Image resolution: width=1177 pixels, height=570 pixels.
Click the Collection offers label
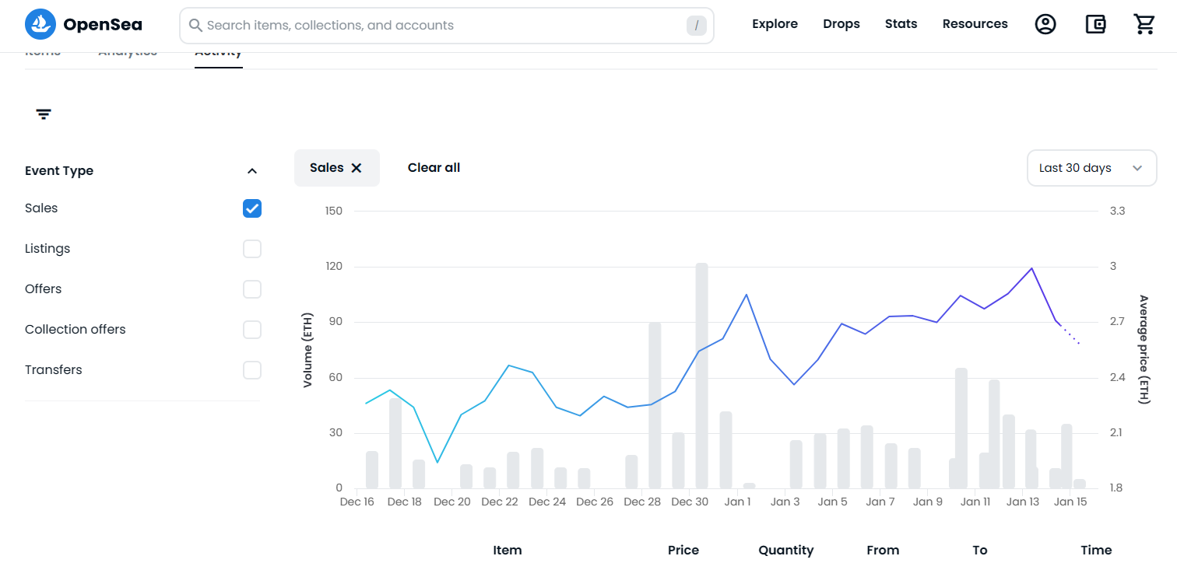(76, 330)
